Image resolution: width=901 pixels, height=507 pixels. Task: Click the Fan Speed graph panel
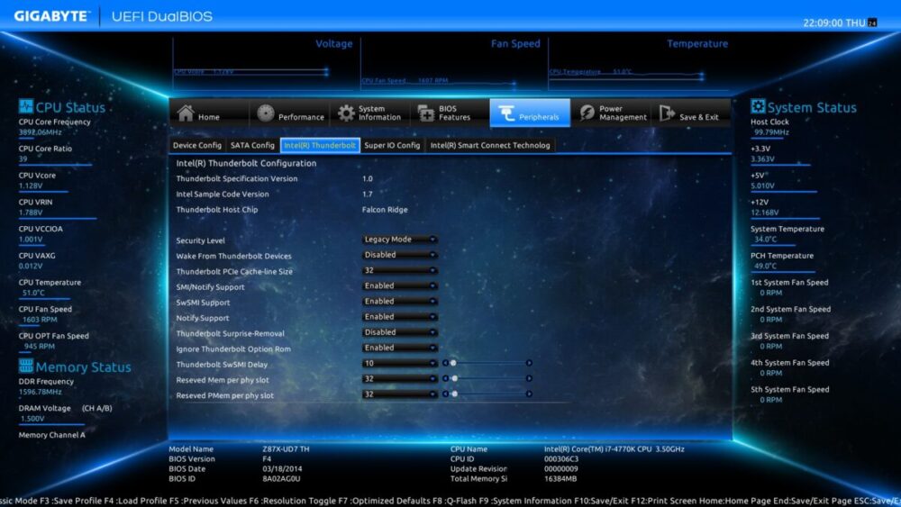454,63
